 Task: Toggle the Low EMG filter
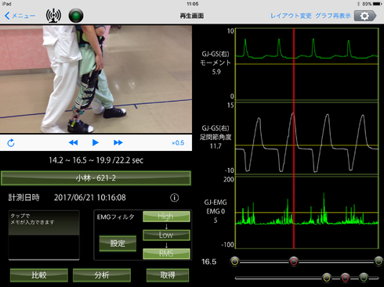(x=166, y=235)
